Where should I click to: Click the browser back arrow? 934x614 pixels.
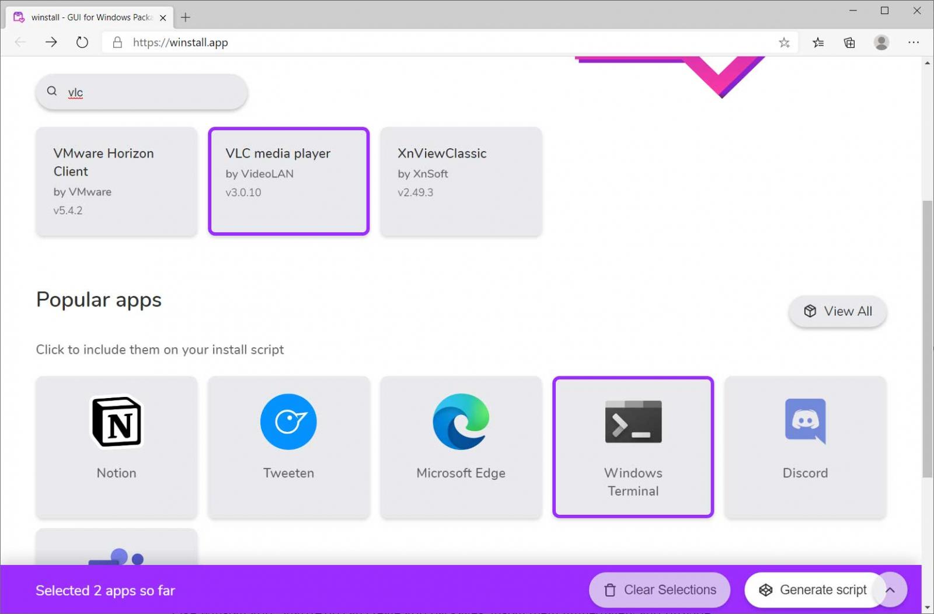(20, 42)
